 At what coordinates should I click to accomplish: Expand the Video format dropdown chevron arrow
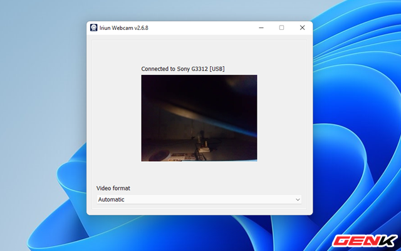pyautogui.click(x=298, y=200)
